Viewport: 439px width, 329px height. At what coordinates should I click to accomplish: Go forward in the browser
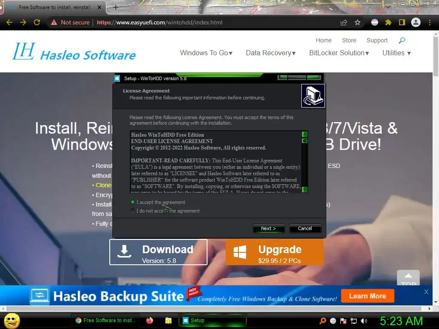pos(23,22)
